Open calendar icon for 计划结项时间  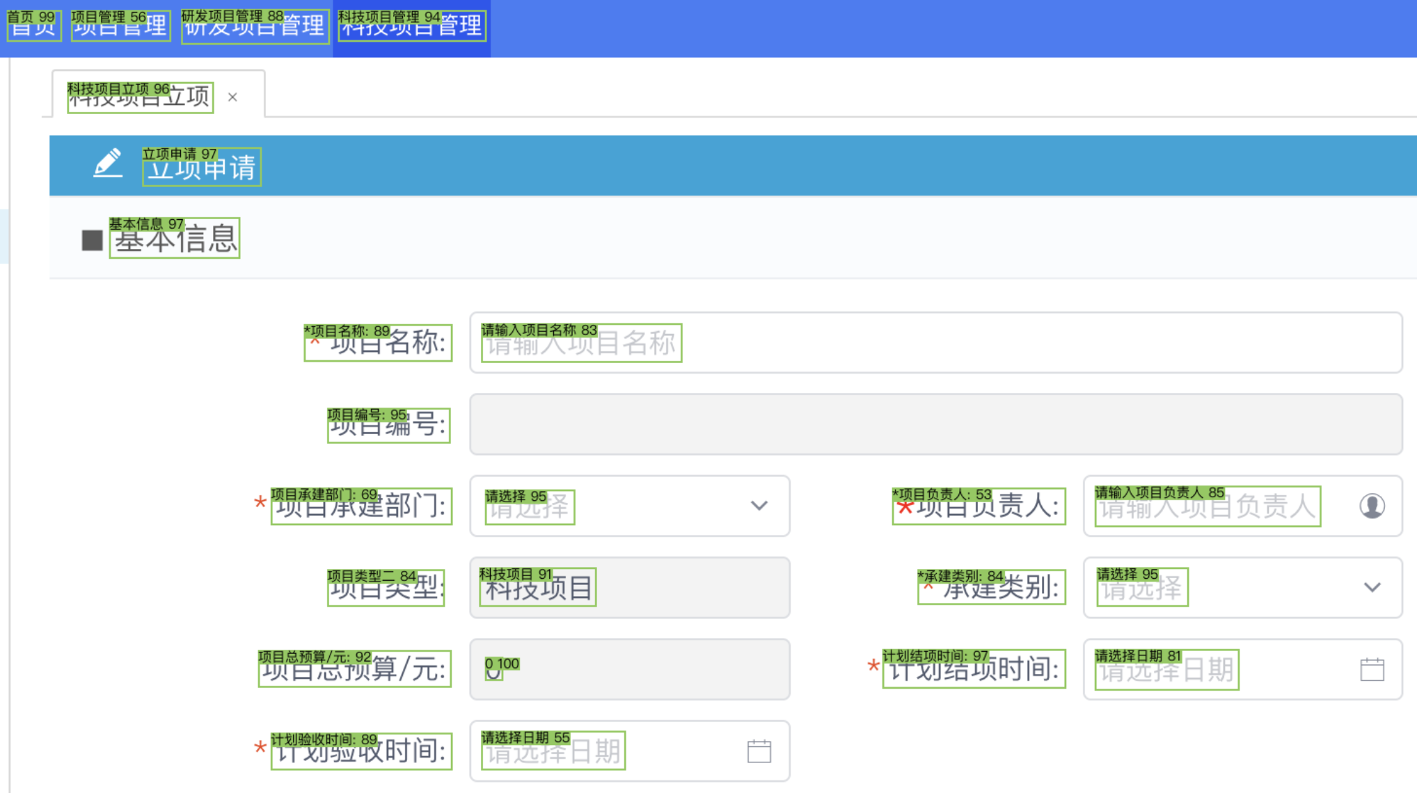1372,669
